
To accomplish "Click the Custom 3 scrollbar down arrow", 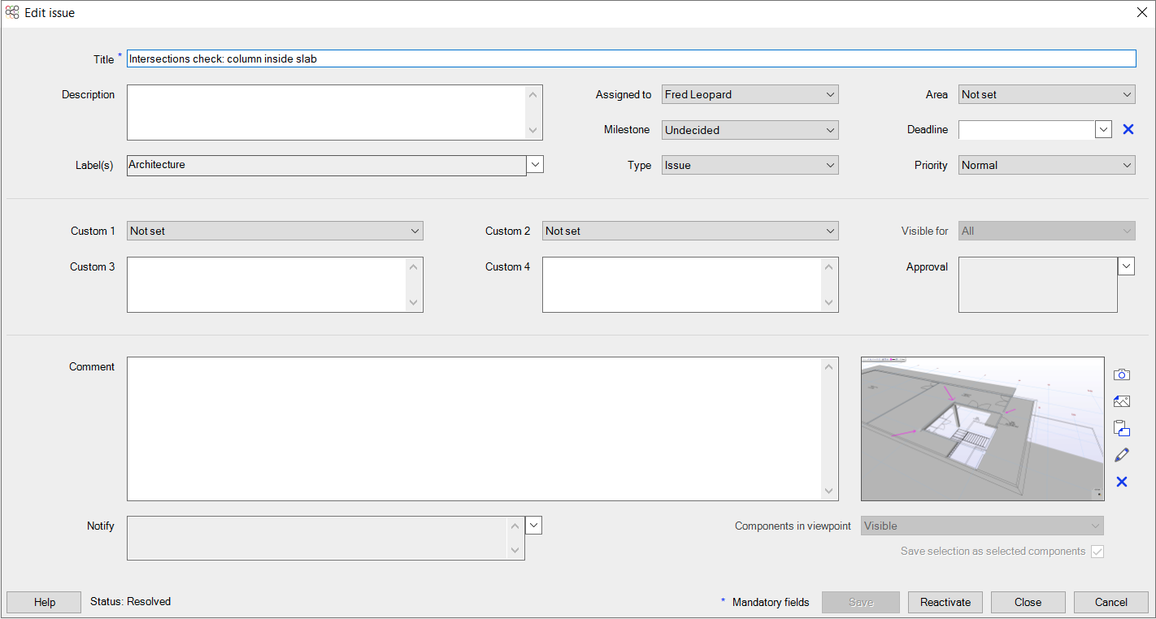I will (x=414, y=302).
